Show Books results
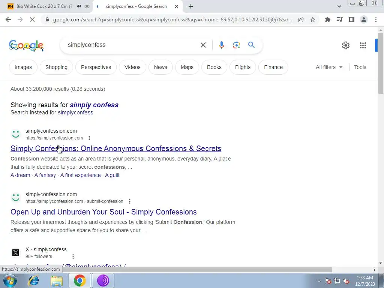Image resolution: width=384 pixels, height=288 pixels. pos(214,67)
